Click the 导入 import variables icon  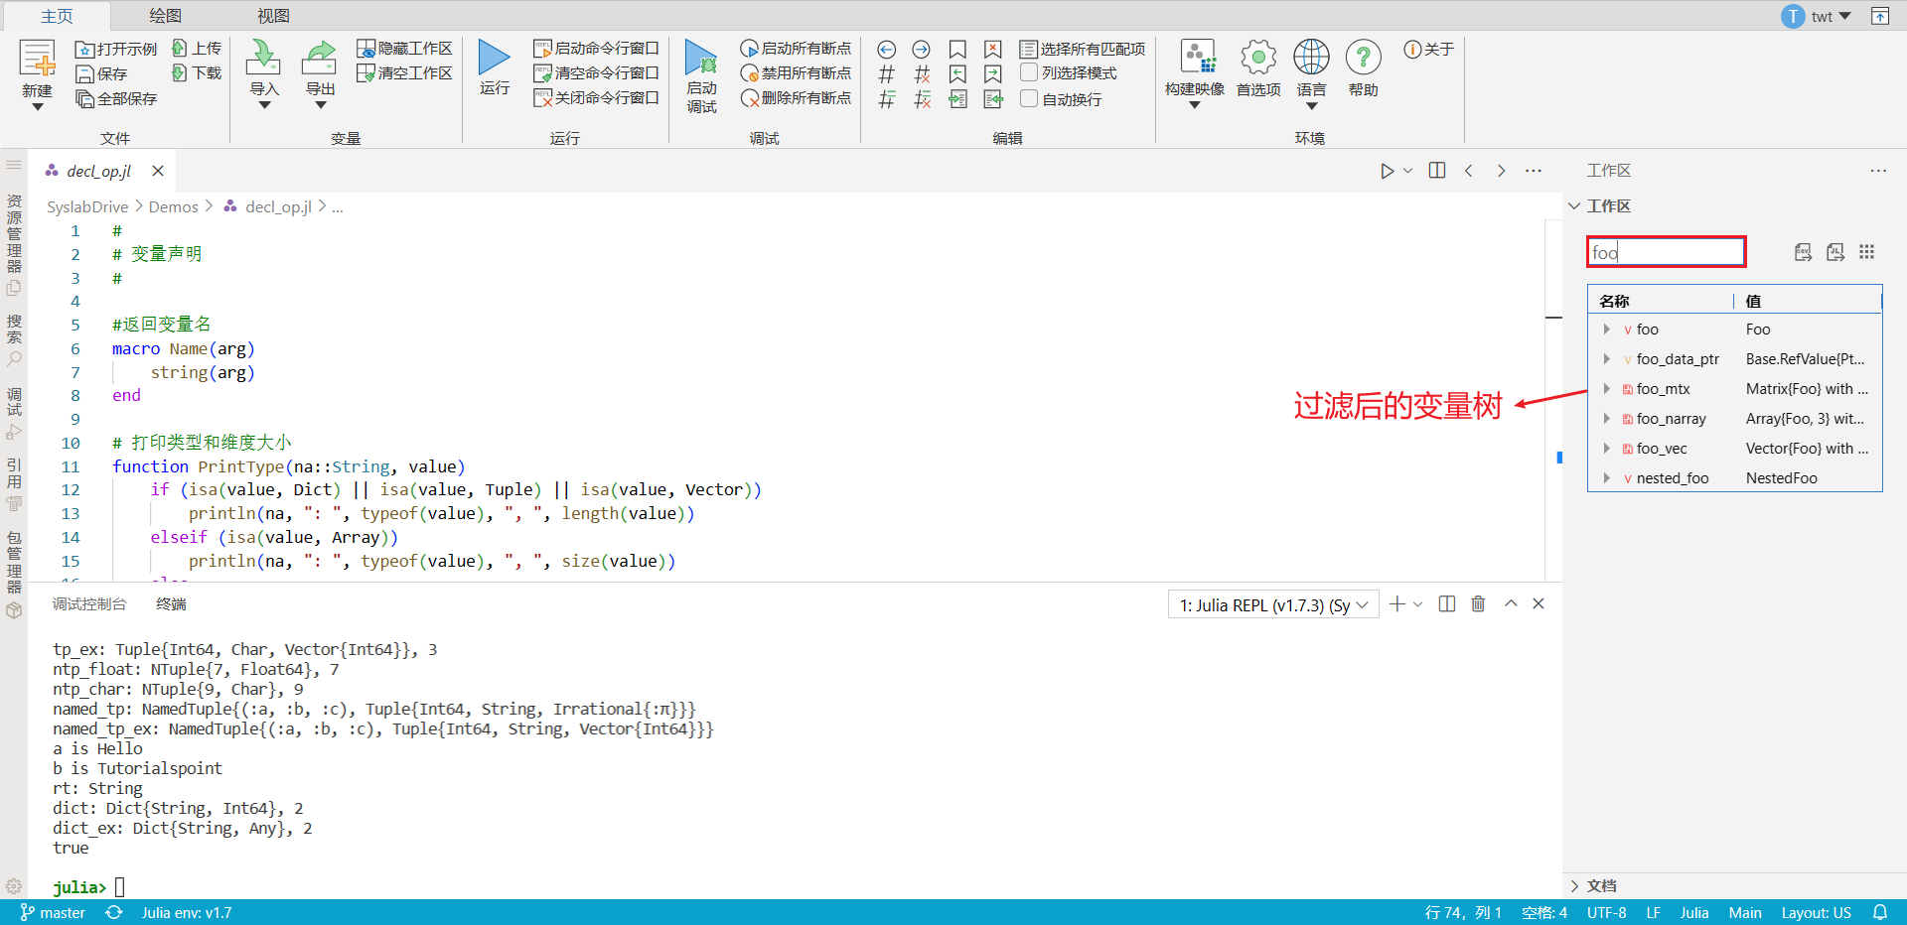click(x=263, y=58)
